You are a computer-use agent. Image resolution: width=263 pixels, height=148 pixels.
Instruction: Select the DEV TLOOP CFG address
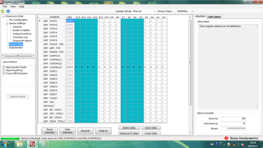(53, 44)
